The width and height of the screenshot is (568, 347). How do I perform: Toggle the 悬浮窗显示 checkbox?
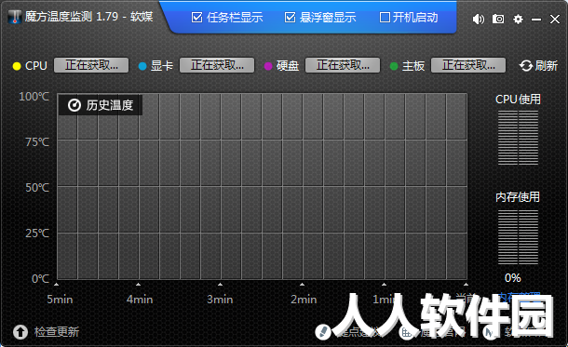290,18
